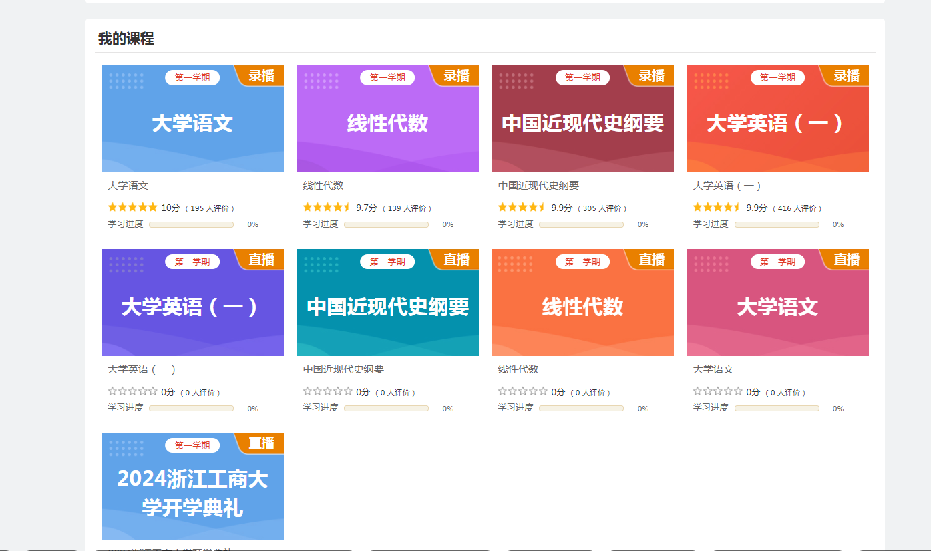This screenshot has height=551, width=931.
Task: Click the recorded 大学英语（一）title text link
Action: click(727, 186)
